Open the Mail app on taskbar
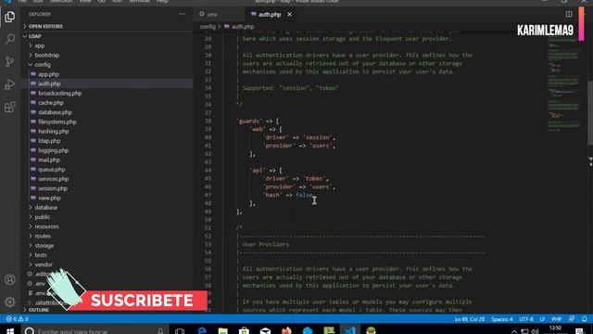Image resolution: width=593 pixels, height=334 pixels. tap(265, 331)
